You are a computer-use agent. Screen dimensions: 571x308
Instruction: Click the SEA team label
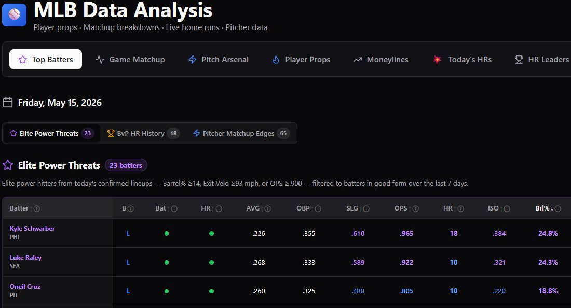pos(15,266)
